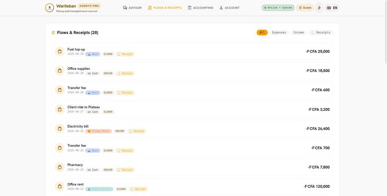Click the Orange Money badge on Electricity bill
This screenshot has width=387, height=196.
[x=98, y=131]
